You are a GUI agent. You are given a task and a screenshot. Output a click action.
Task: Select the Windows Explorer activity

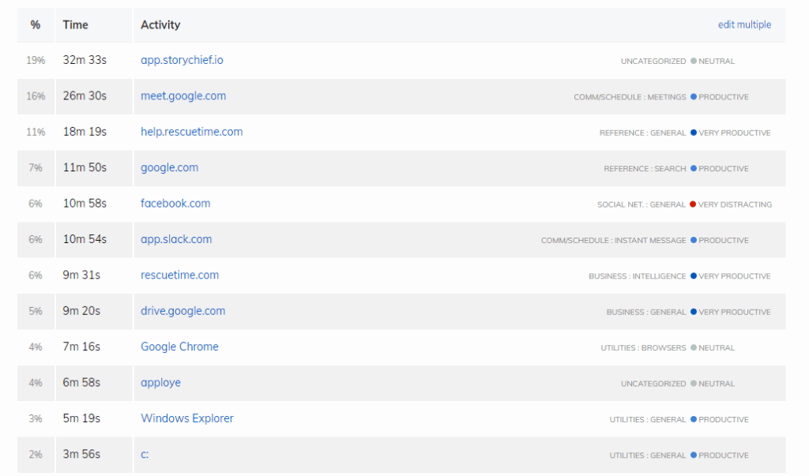pos(187,418)
